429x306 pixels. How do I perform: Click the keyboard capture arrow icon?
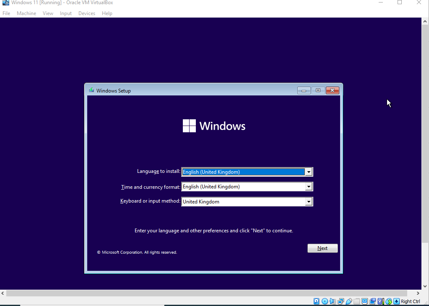coord(396,301)
